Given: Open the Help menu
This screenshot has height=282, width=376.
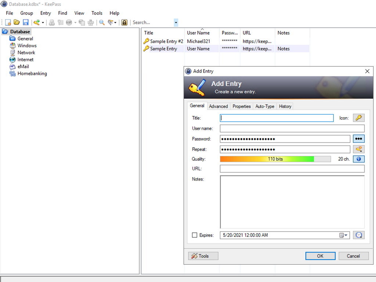Looking at the screenshot, I should (x=115, y=13).
